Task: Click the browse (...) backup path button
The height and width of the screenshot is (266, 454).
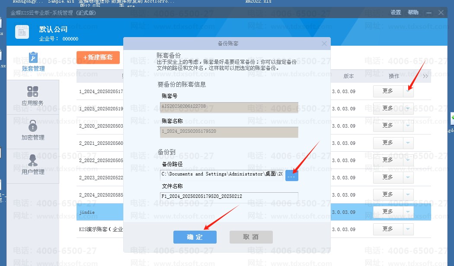Action: (291, 175)
